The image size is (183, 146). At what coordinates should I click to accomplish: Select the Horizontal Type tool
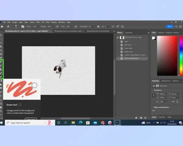(1, 96)
